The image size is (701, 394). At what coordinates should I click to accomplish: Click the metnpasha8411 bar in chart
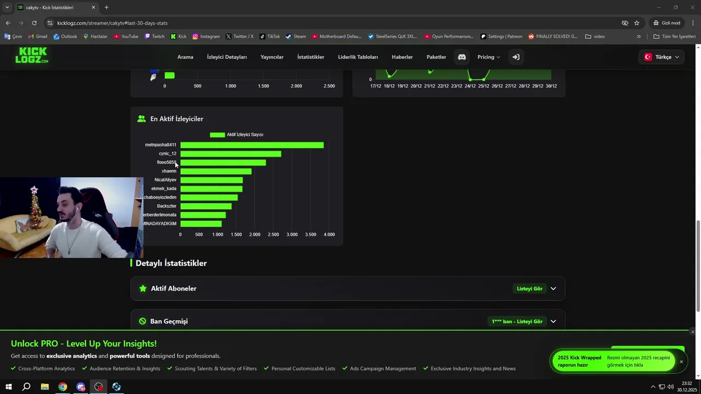(x=252, y=145)
